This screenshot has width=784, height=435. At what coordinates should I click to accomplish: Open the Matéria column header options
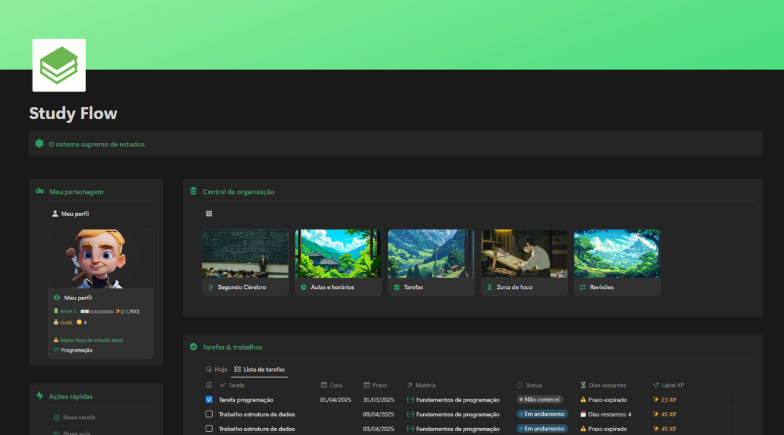425,385
